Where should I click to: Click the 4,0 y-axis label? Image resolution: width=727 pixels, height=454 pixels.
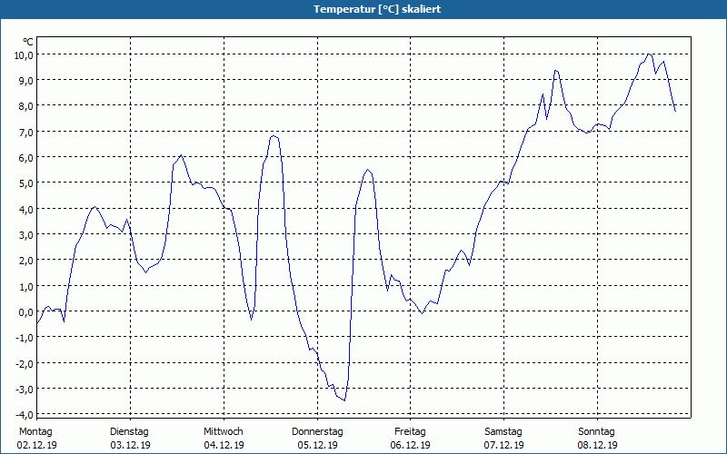click(x=26, y=209)
